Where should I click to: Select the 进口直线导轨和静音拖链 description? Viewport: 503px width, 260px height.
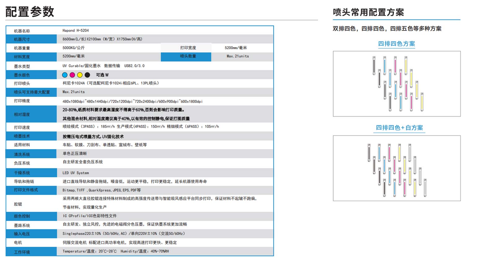135,181
